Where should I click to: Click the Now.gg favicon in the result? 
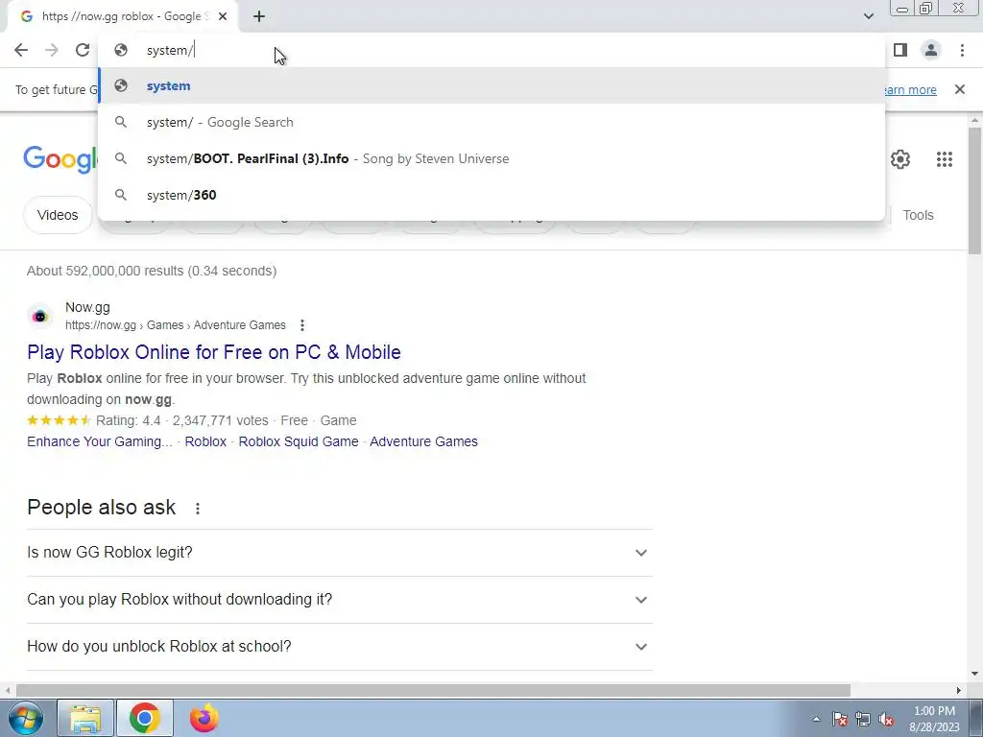pos(40,316)
